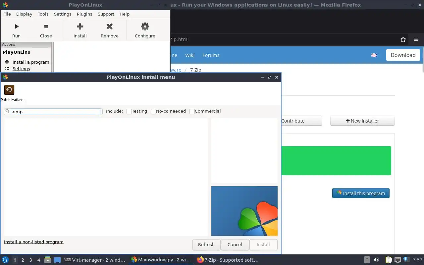The height and width of the screenshot is (265, 424).
Task: Click the Remove X icon in PlayOnLinux toolbar
Action: (x=110, y=26)
